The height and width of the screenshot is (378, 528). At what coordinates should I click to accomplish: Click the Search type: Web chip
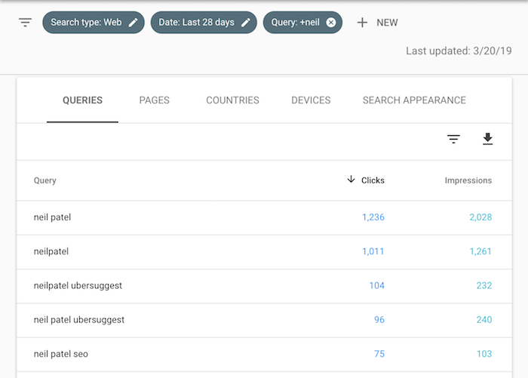tap(94, 23)
